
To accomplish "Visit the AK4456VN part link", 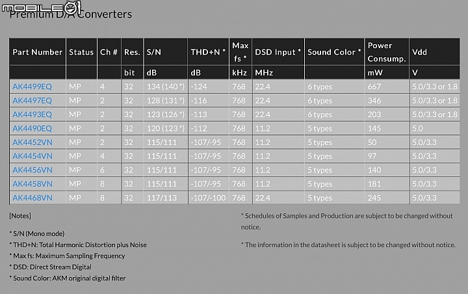I will coord(32,170).
